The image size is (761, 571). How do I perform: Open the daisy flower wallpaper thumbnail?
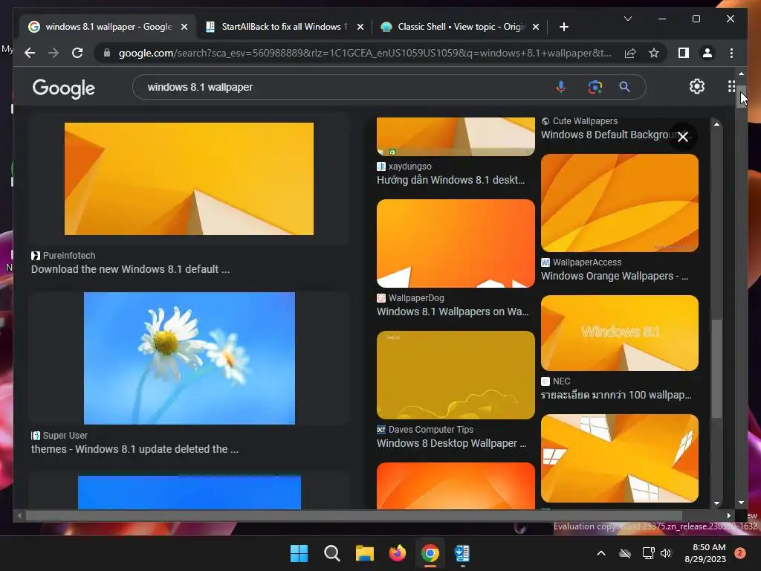point(190,358)
